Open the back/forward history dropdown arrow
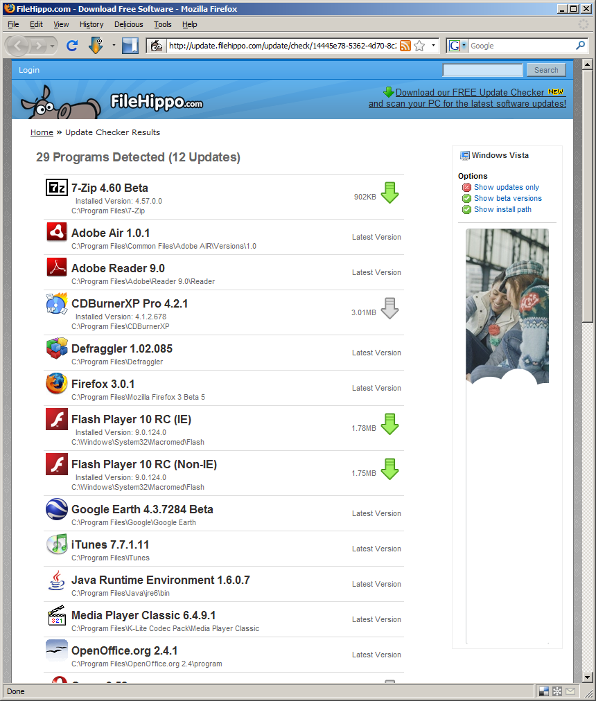Viewport: 596px width, 701px height. click(53, 46)
